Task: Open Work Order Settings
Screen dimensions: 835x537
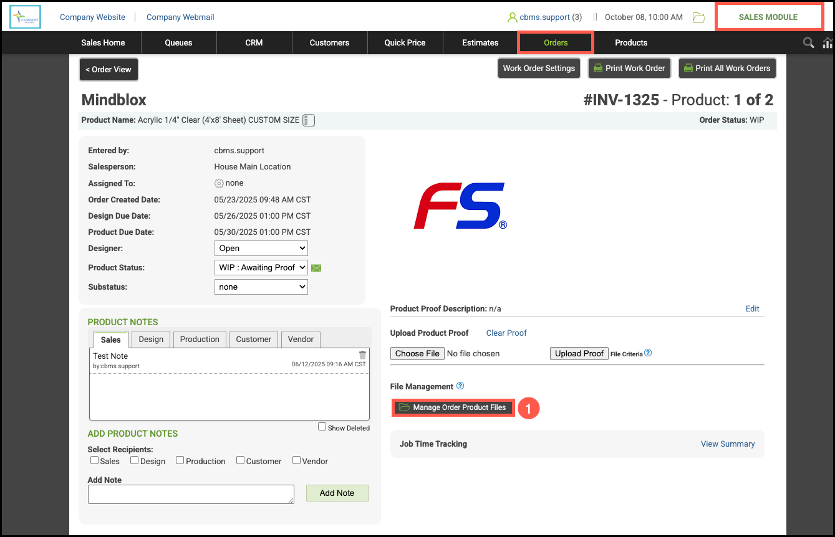Action: (x=539, y=68)
